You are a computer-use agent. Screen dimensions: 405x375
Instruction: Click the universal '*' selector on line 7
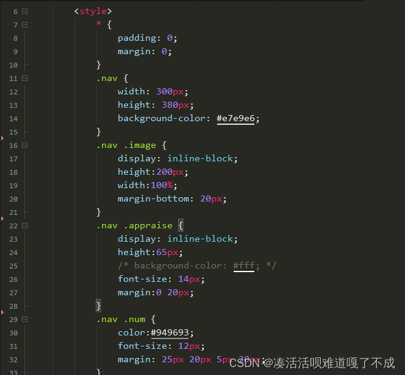[98, 24]
